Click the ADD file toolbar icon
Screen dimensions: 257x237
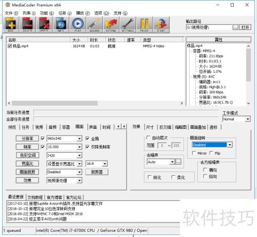click(x=11, y=25)
